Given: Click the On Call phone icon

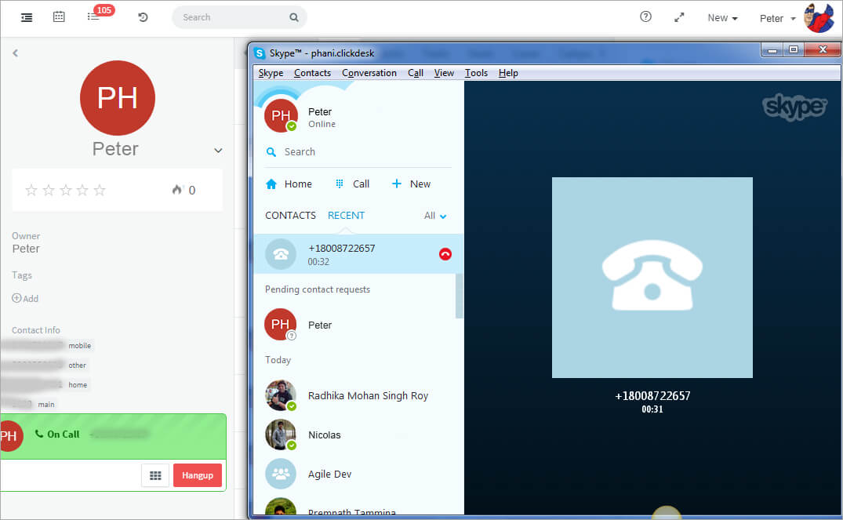Looking at the screenshot, I should click(38, 434).
